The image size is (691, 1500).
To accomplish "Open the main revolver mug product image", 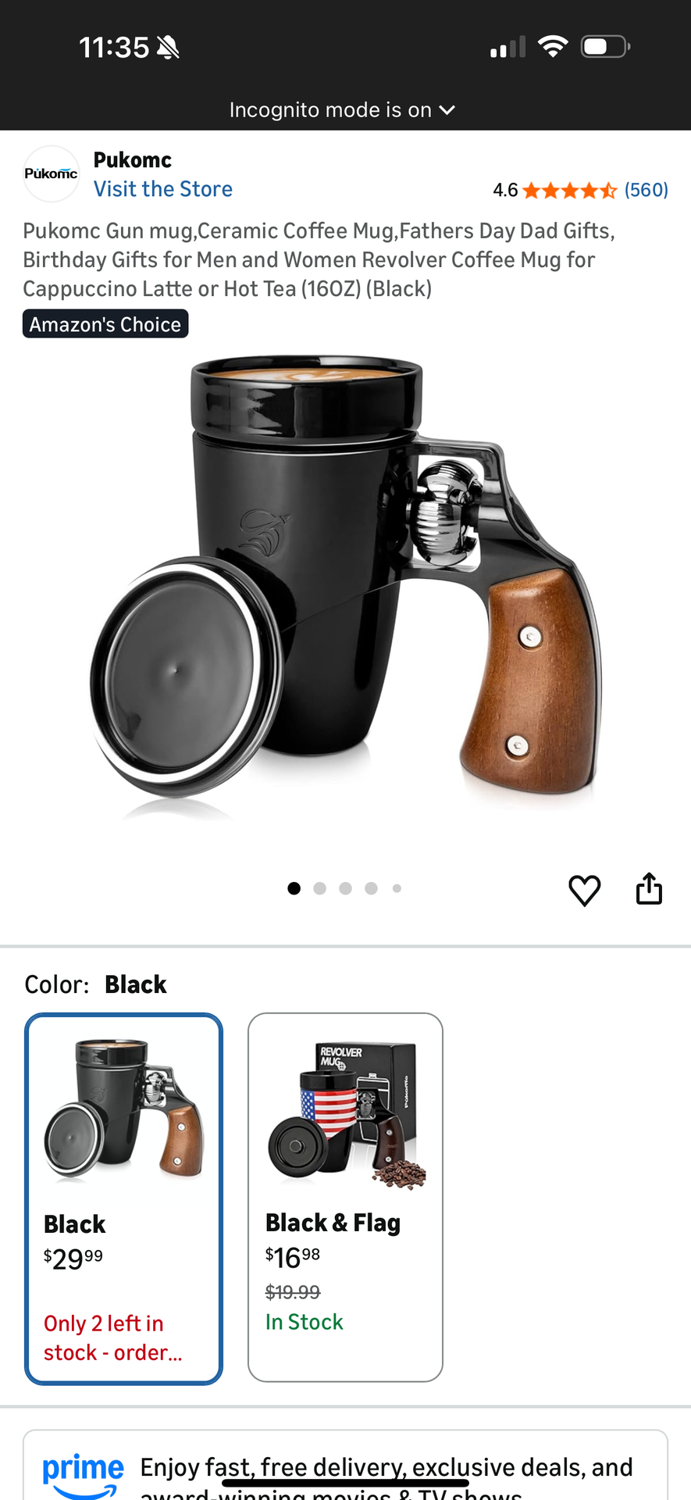I will point(345,586).
